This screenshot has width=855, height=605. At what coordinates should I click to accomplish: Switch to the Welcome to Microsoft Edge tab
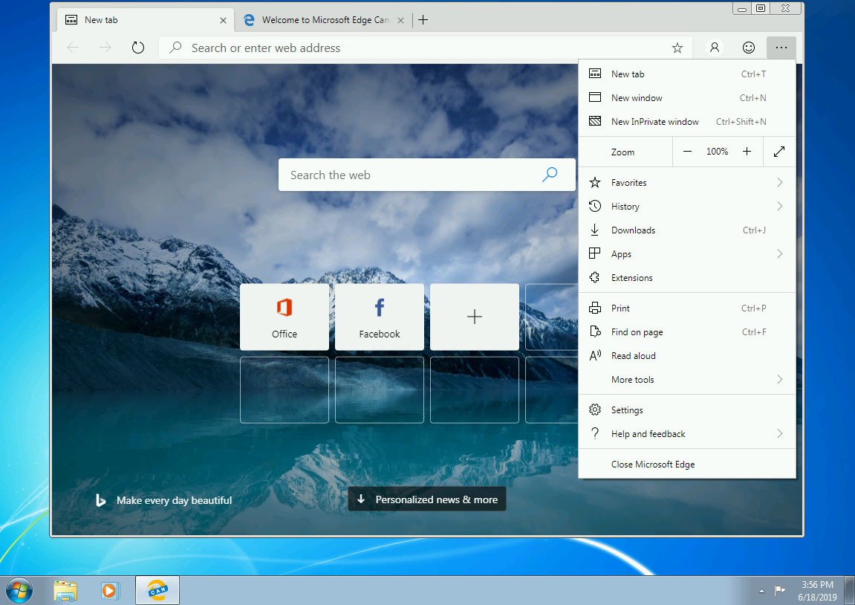coord(319,20)
